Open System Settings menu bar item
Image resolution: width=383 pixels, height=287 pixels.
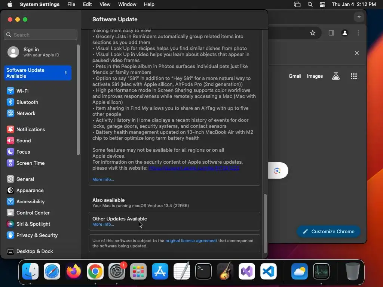click(x=40, y=4)
